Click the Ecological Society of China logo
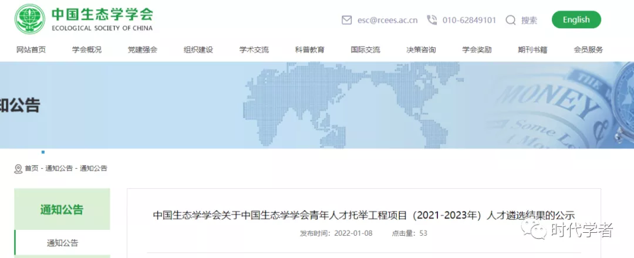The width and height of the screenshot is (634, 258). pyautogui.click(x=29, y=19)
